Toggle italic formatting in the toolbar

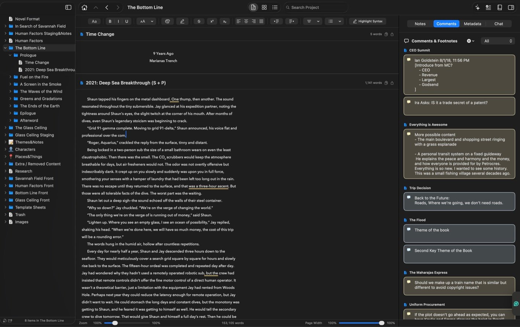(118, 21)
